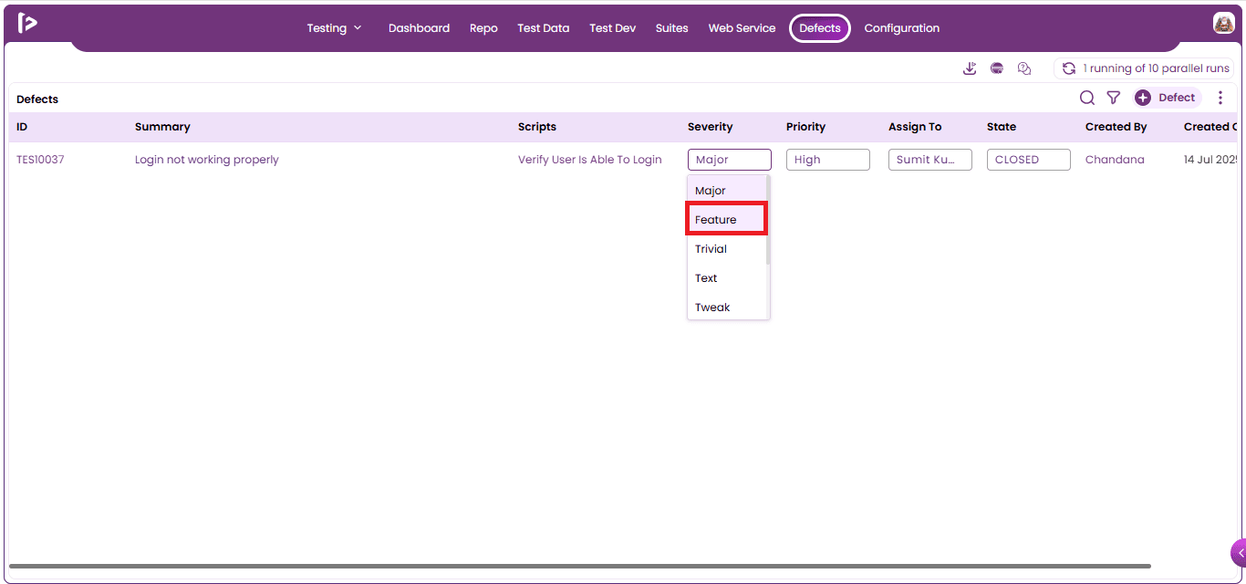This screenshot has height=584, width=1246.
Task: Click the Summary column header
Action: point(162,127)
